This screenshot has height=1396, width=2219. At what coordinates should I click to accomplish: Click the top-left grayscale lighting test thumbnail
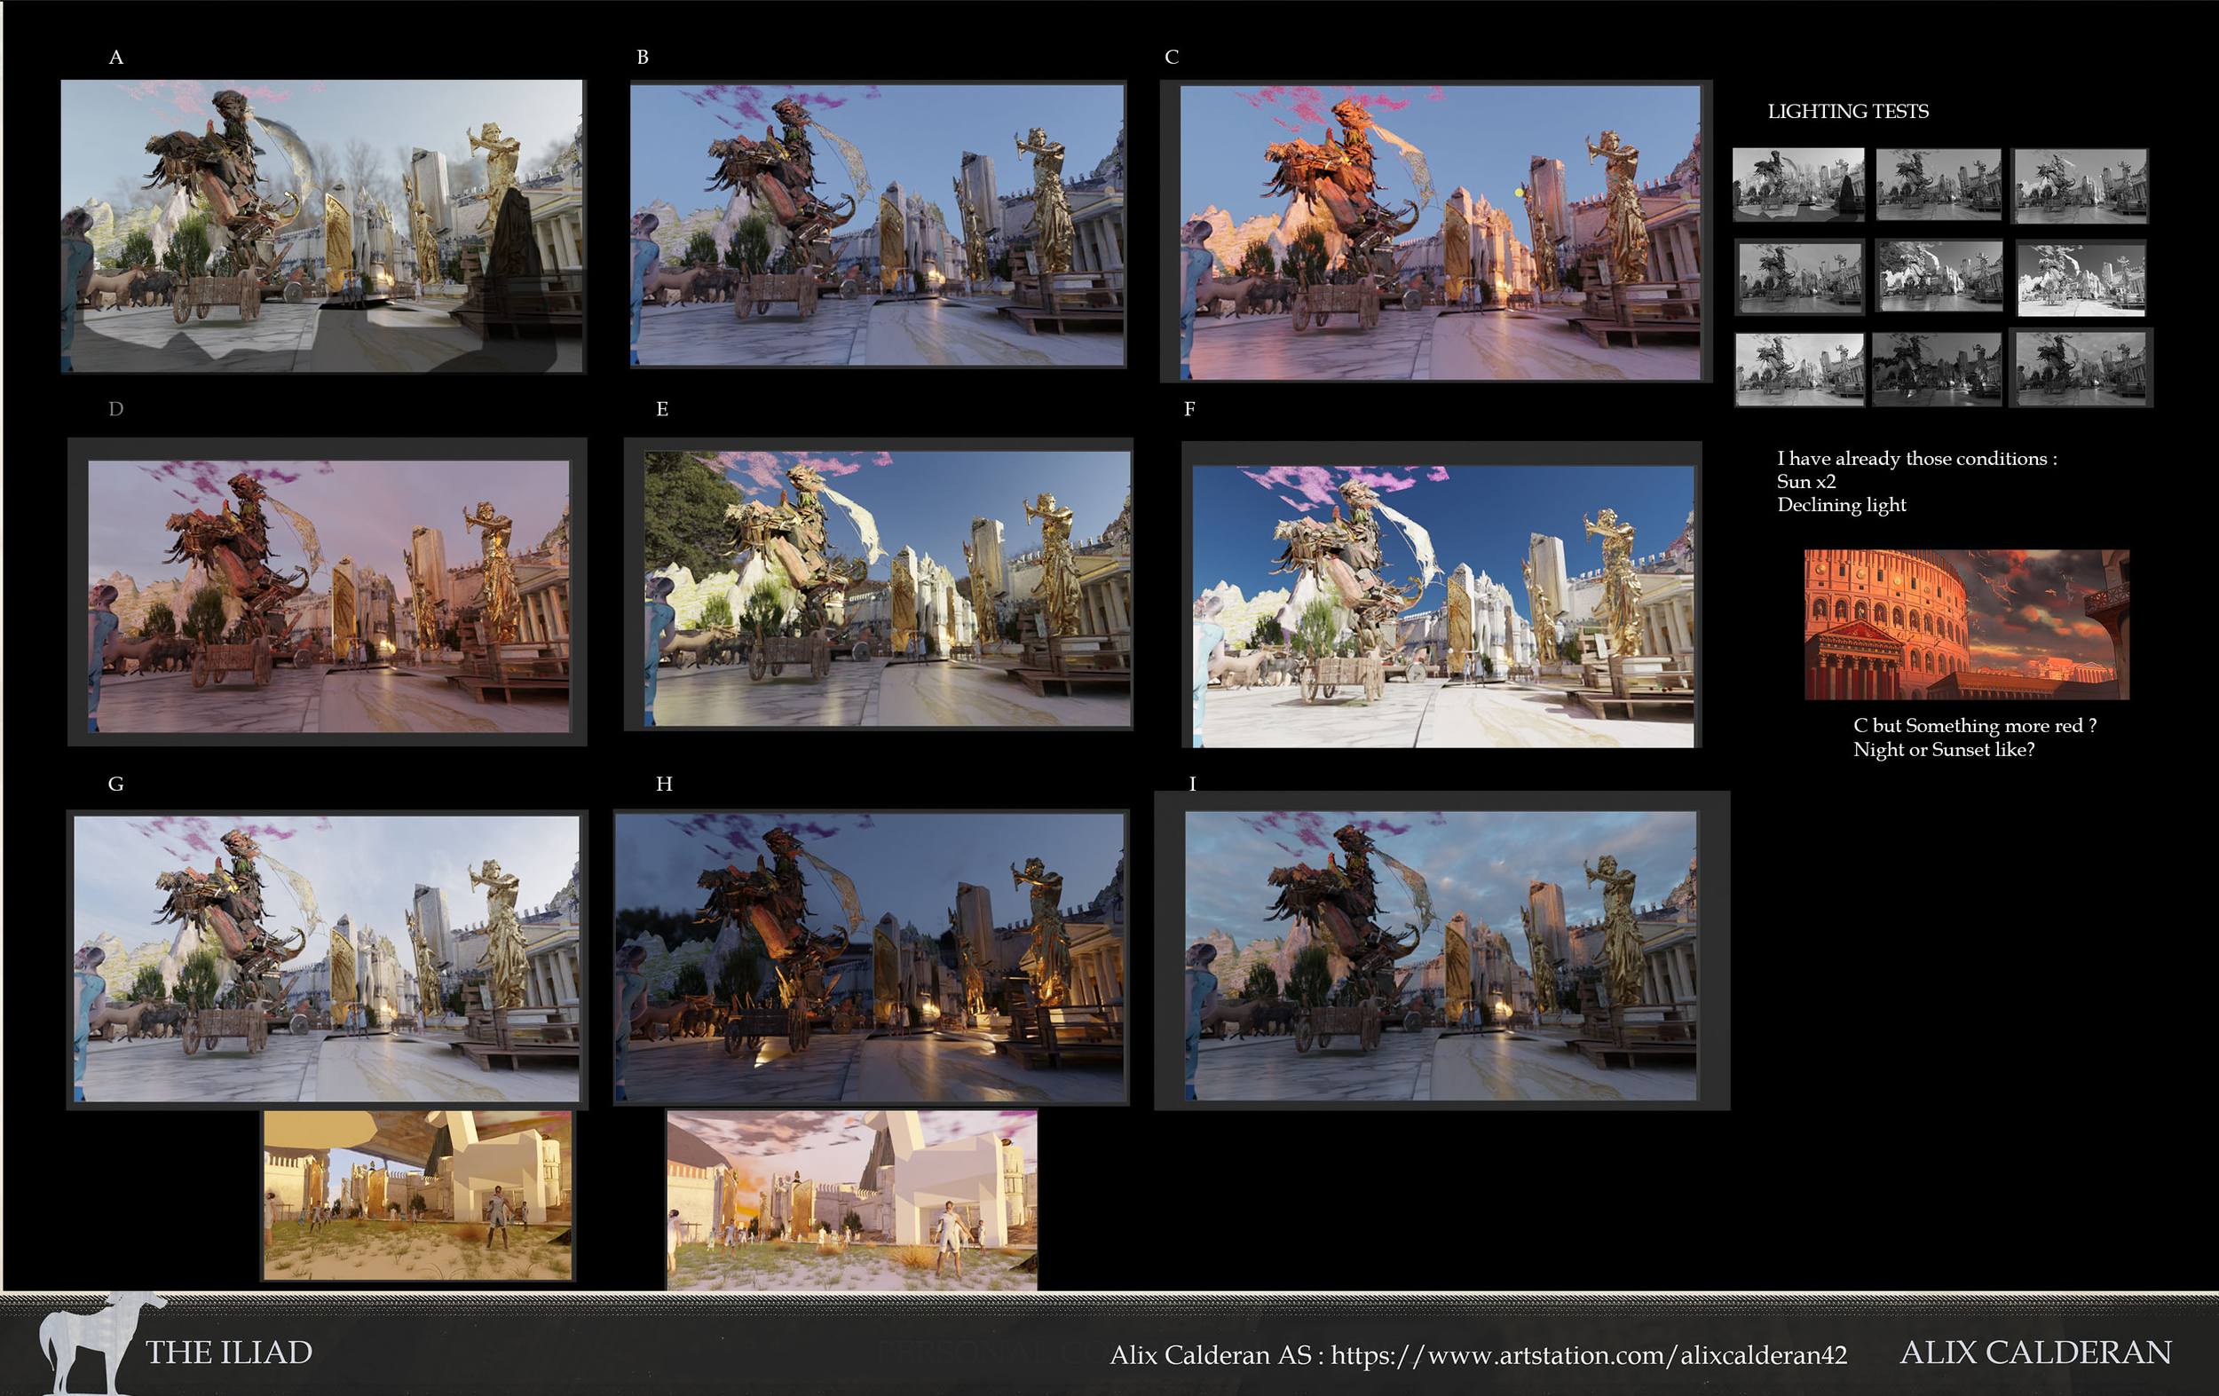[1797, 185]
